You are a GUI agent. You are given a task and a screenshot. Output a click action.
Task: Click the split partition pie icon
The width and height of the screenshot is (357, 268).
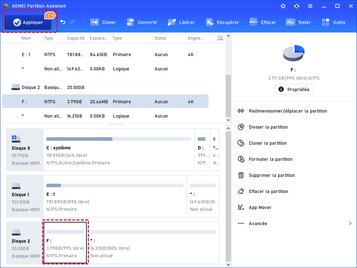(x=241, y=127)
